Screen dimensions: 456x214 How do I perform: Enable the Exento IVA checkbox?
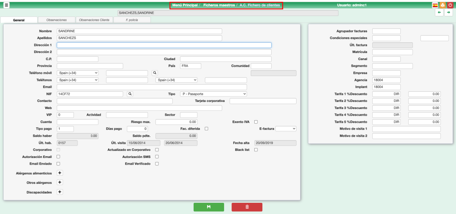[256, 122]
